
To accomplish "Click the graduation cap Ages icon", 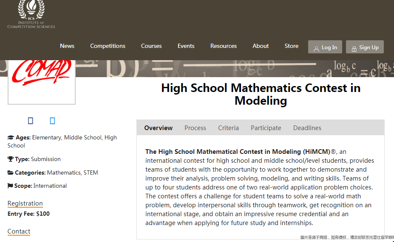I will click(11, 138).
